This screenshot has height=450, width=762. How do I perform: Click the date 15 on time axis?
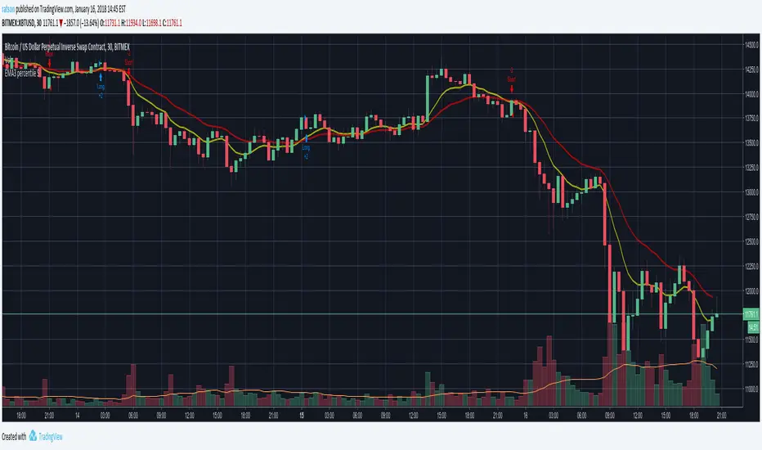pyautogui.click(x=303, y=416)
